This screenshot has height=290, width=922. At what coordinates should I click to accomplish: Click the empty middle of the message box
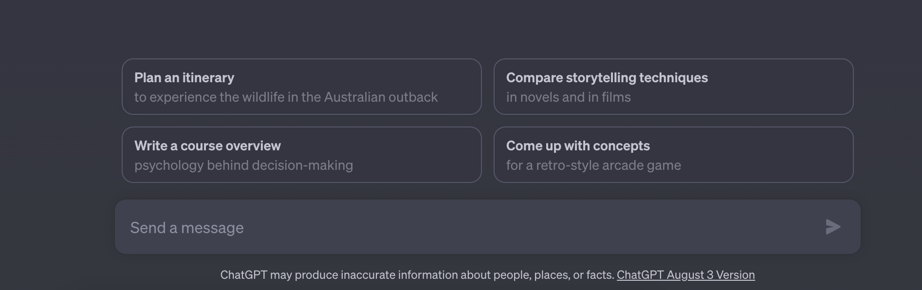coord(487,227)
